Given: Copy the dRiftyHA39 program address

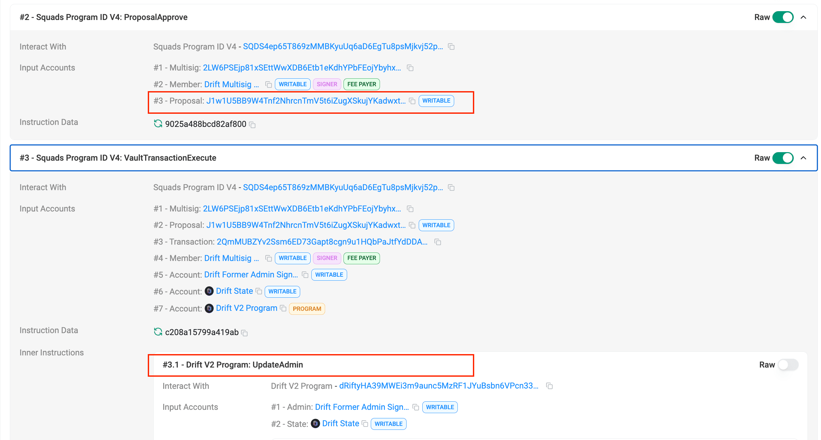Looking at the screenshot, I should pyautogui.click(x=549, y=386).
